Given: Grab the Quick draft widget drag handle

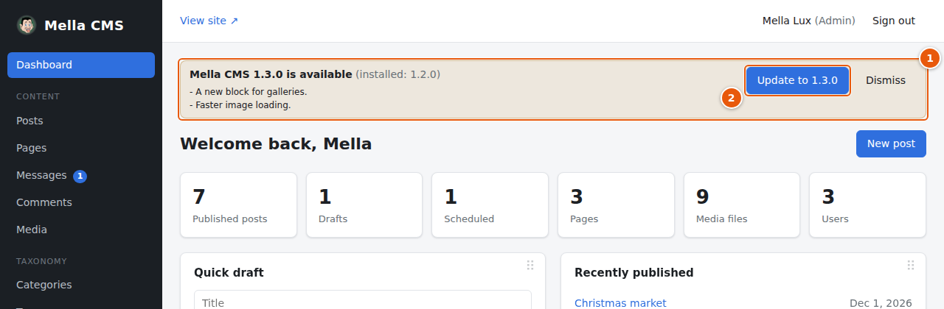Looking at the screenshot, I should pyautogui.click(x=530, y=265).
